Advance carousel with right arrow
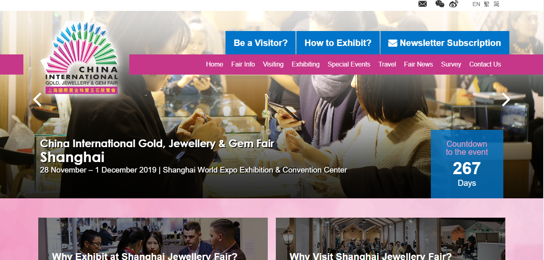This screenshot has height=260, width=544. point(506,100)
